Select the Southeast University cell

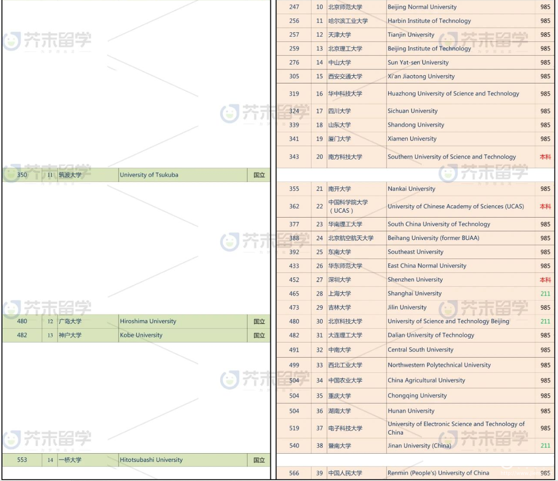(460, 252)
